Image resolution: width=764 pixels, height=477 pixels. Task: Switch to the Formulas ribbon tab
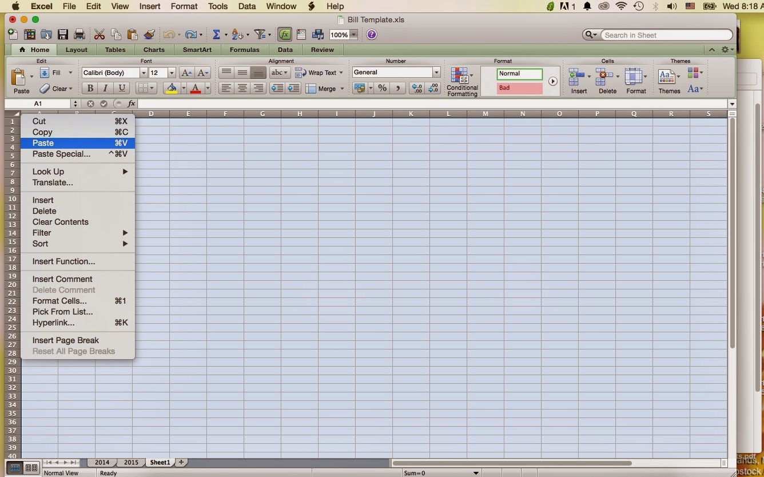(245, 50)
